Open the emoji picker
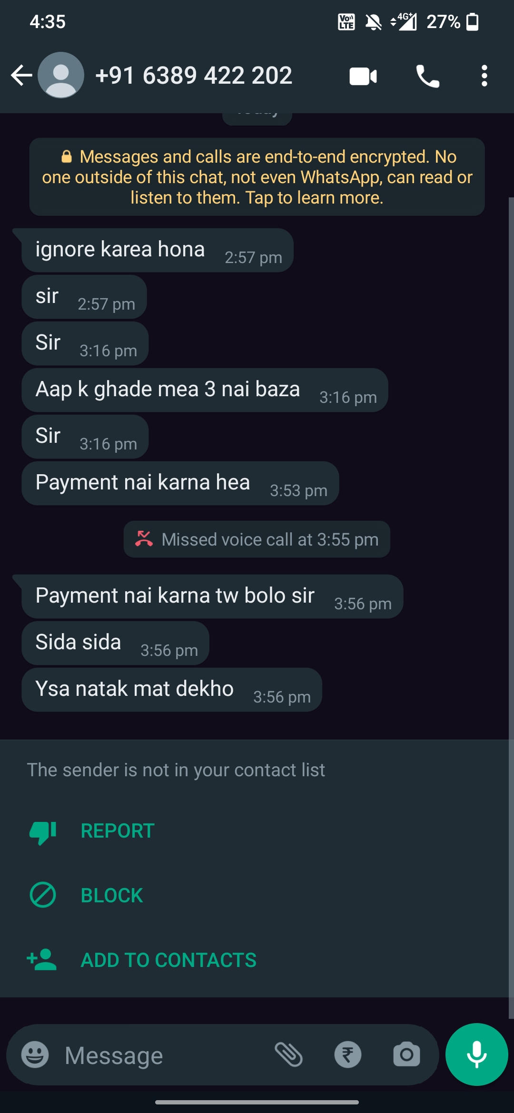Image resolution: width=514 pixels, height=1113 pixels. pos(35,1055)
